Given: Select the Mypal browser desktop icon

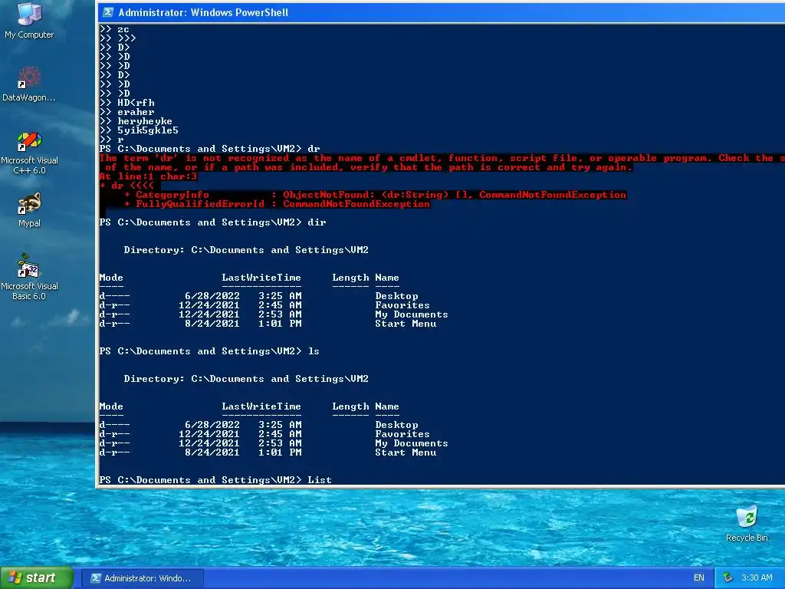Looking at the screenshot, I should (x=29, y=210).
